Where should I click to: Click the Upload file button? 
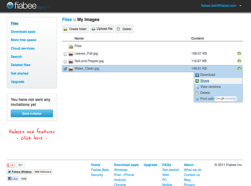click(x=102, y=29)
